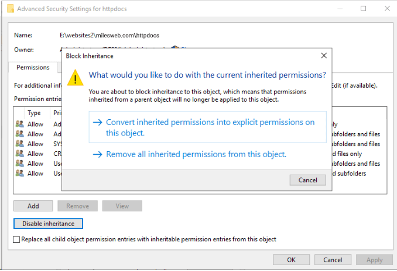
Task: Click the Disable inheritance button
Action: tap(48, 224)
